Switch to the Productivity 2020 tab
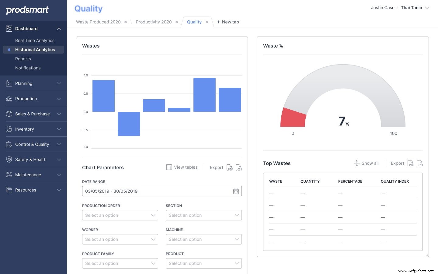The height and width of the screenshot is (274, 438). (x=154, y=22)
